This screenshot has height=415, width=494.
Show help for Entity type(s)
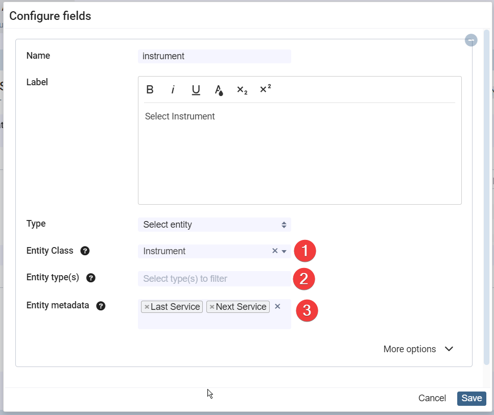[91, 278]
